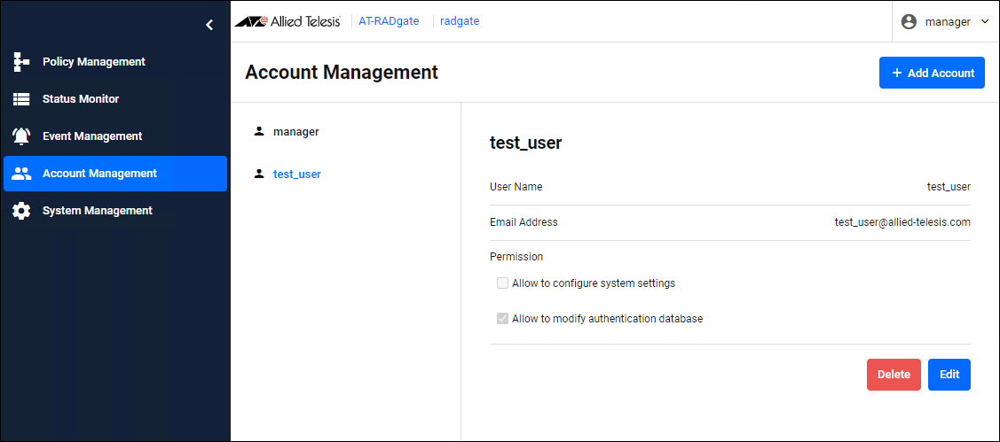Click the Allied Telesis logo
1000x442 pixels.
tap(287, 21)
